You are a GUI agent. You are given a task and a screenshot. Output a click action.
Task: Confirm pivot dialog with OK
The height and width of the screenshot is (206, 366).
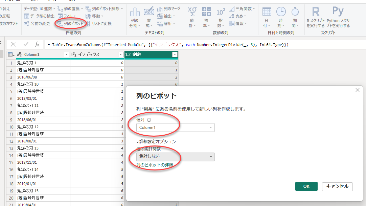click(306, 186)
